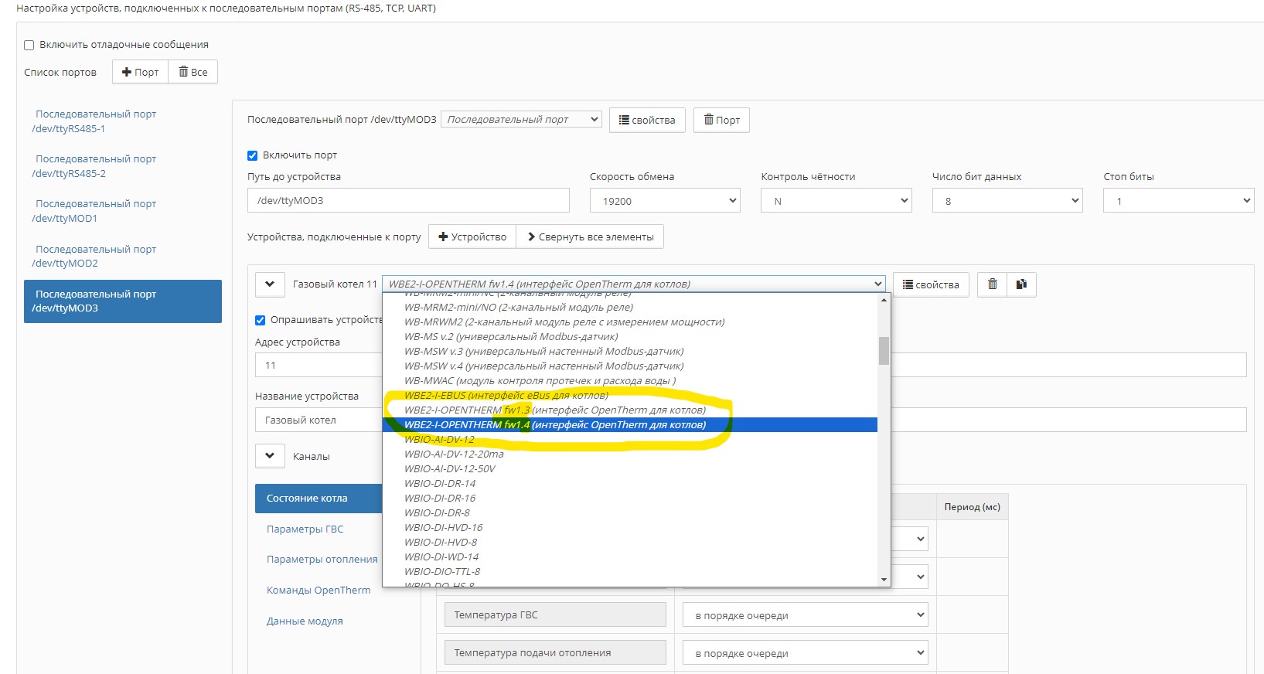The height and width of the screenshot is (674, 1264).
Task: Select WBIO-AI-DV-12 option in the list
Action: [x=630, y=440]
